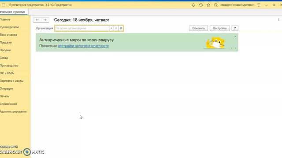Open the search magnifier

(x=216, y=5)
